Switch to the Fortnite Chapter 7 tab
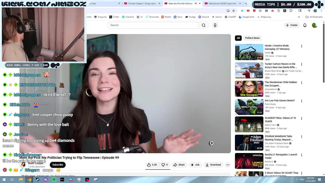This screenshot has width=325, height=183. tap(142, 4)
